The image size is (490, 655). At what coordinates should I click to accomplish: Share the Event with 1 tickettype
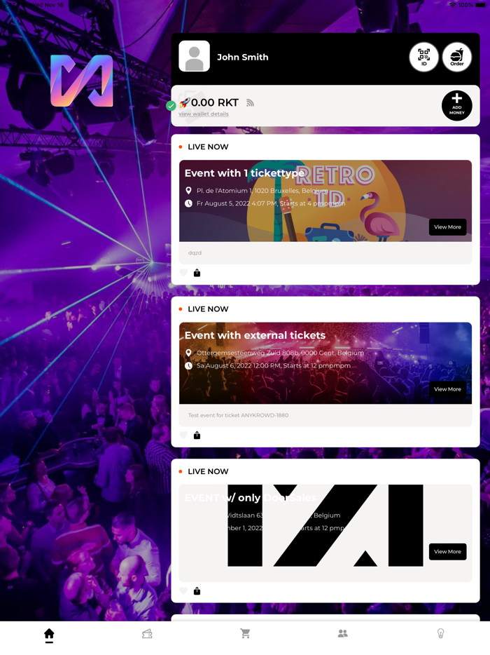[197, 273]
